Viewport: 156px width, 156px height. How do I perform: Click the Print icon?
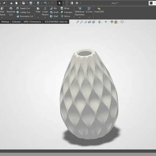(38, 3)
